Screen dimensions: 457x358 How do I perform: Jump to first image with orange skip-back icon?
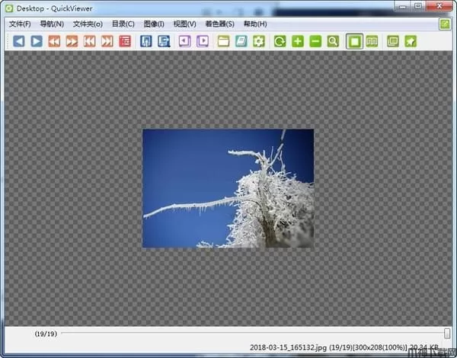click(89, 41)
